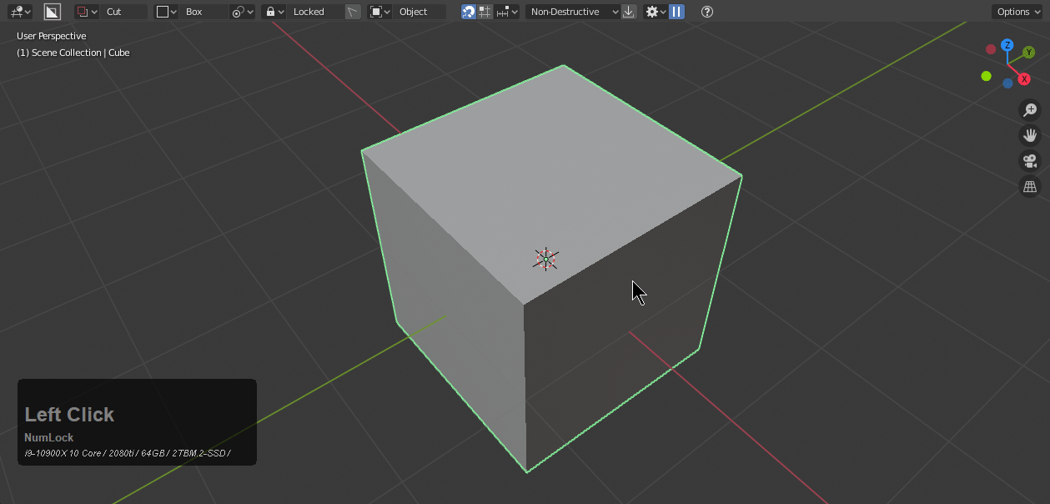This screenshot has height=504, width=1050.
Task: Click the camera view icon in the sidebar
Action: (1030, 160)
